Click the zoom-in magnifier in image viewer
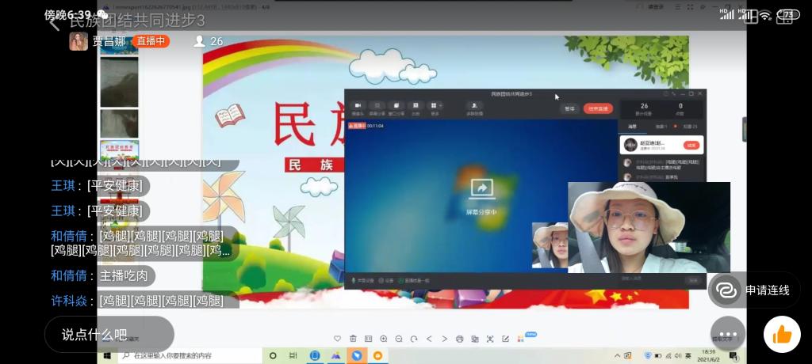Screen dimensions: 812x364 (x=384, y=339)
